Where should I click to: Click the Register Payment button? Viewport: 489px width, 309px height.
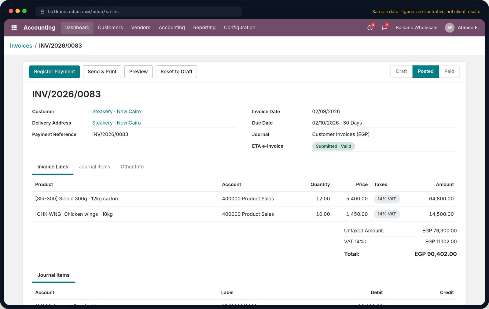tap(54, 72)
